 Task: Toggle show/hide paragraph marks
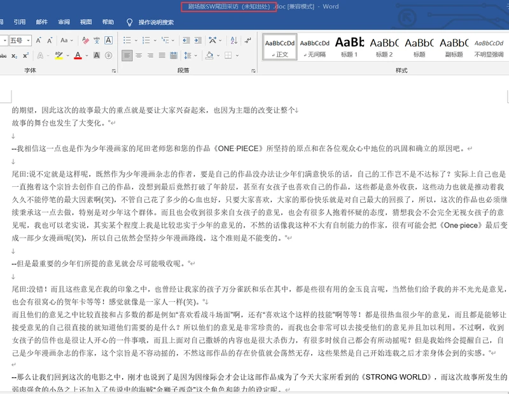point(248,40)
